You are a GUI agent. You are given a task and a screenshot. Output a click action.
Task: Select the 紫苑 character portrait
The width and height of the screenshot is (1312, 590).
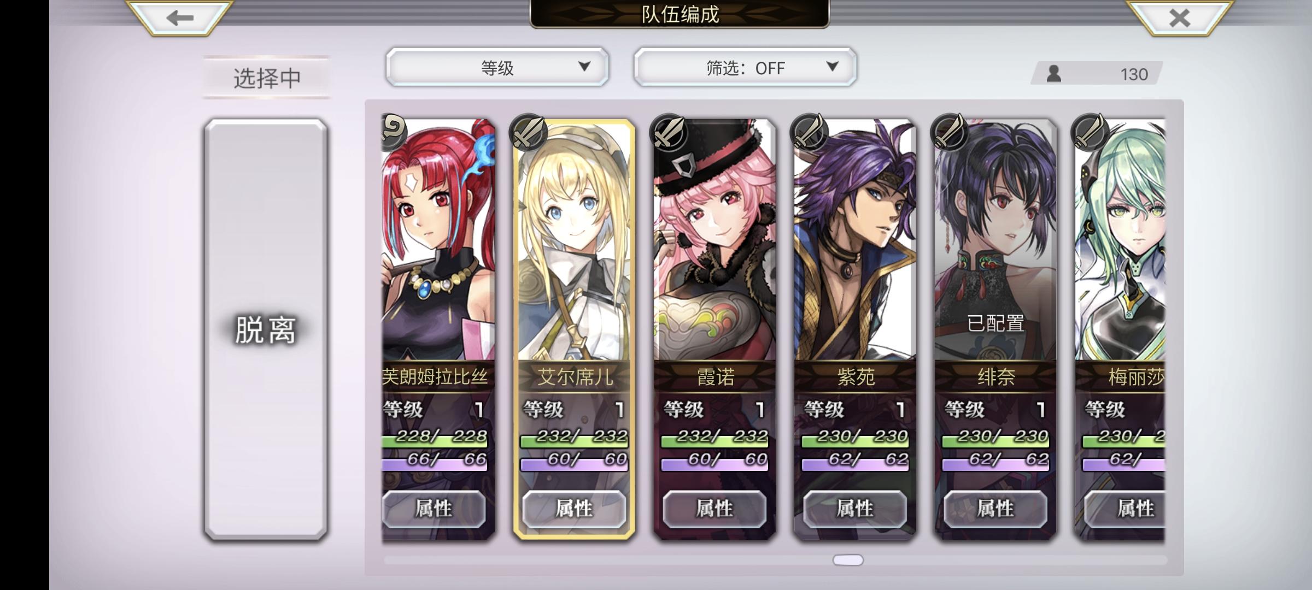click(855, 240)
